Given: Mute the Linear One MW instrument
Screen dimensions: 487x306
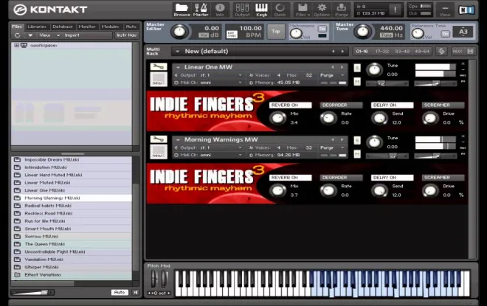Looking at the screenshot, I should 357,82.
